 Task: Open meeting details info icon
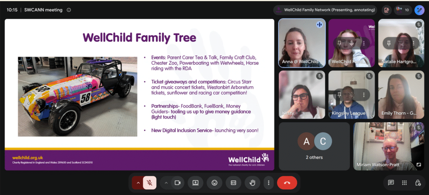tap(69, 10)
